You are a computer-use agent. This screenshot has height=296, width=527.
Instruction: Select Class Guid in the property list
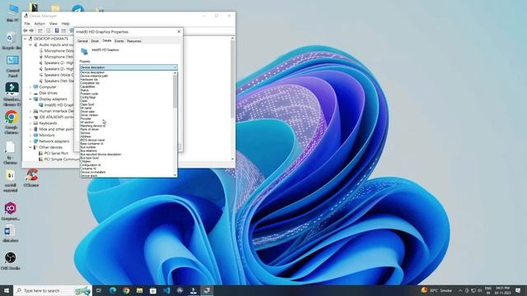(x=87, y=104)
